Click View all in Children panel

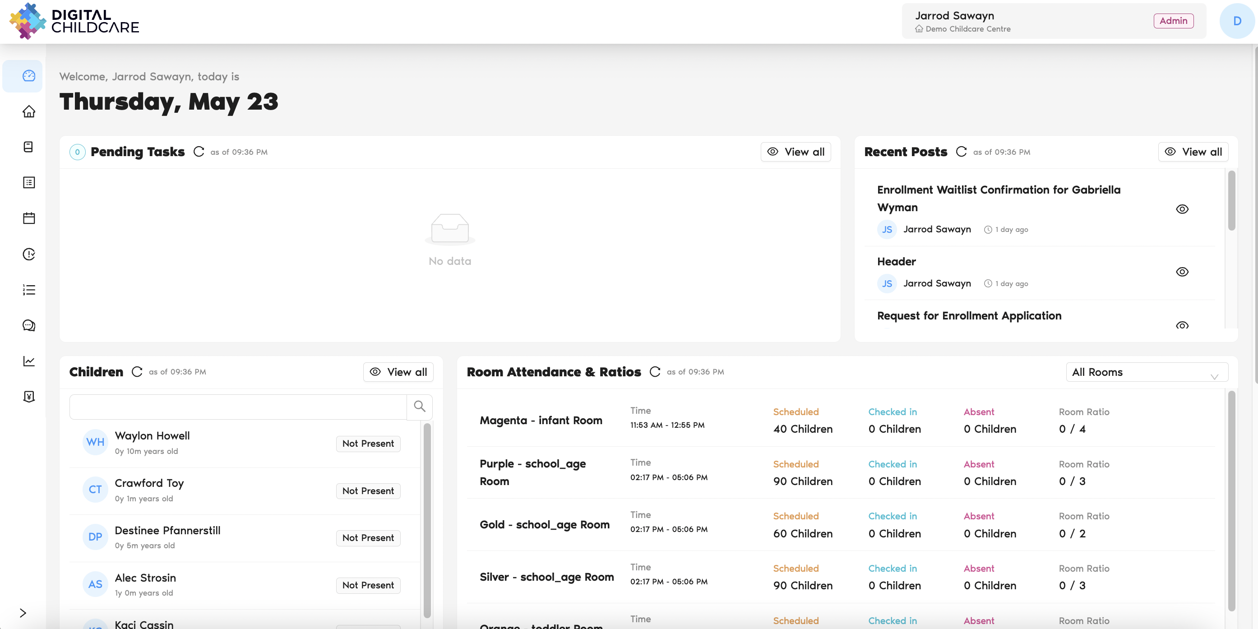pyautogui.click(x=398, y=372)
